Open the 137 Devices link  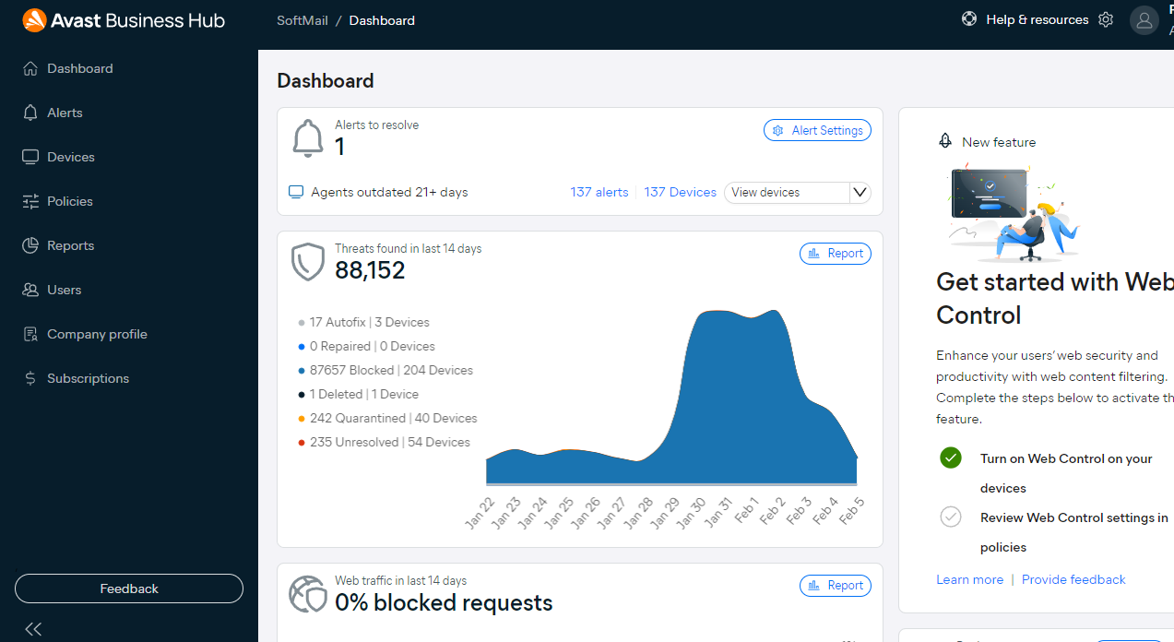pyautogui.click(x=681, y=192)
